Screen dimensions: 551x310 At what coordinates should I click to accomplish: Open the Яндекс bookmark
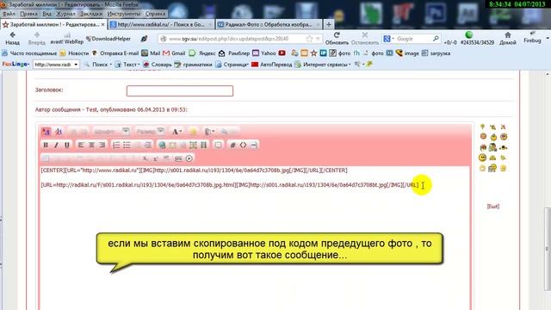coord(202,53)
